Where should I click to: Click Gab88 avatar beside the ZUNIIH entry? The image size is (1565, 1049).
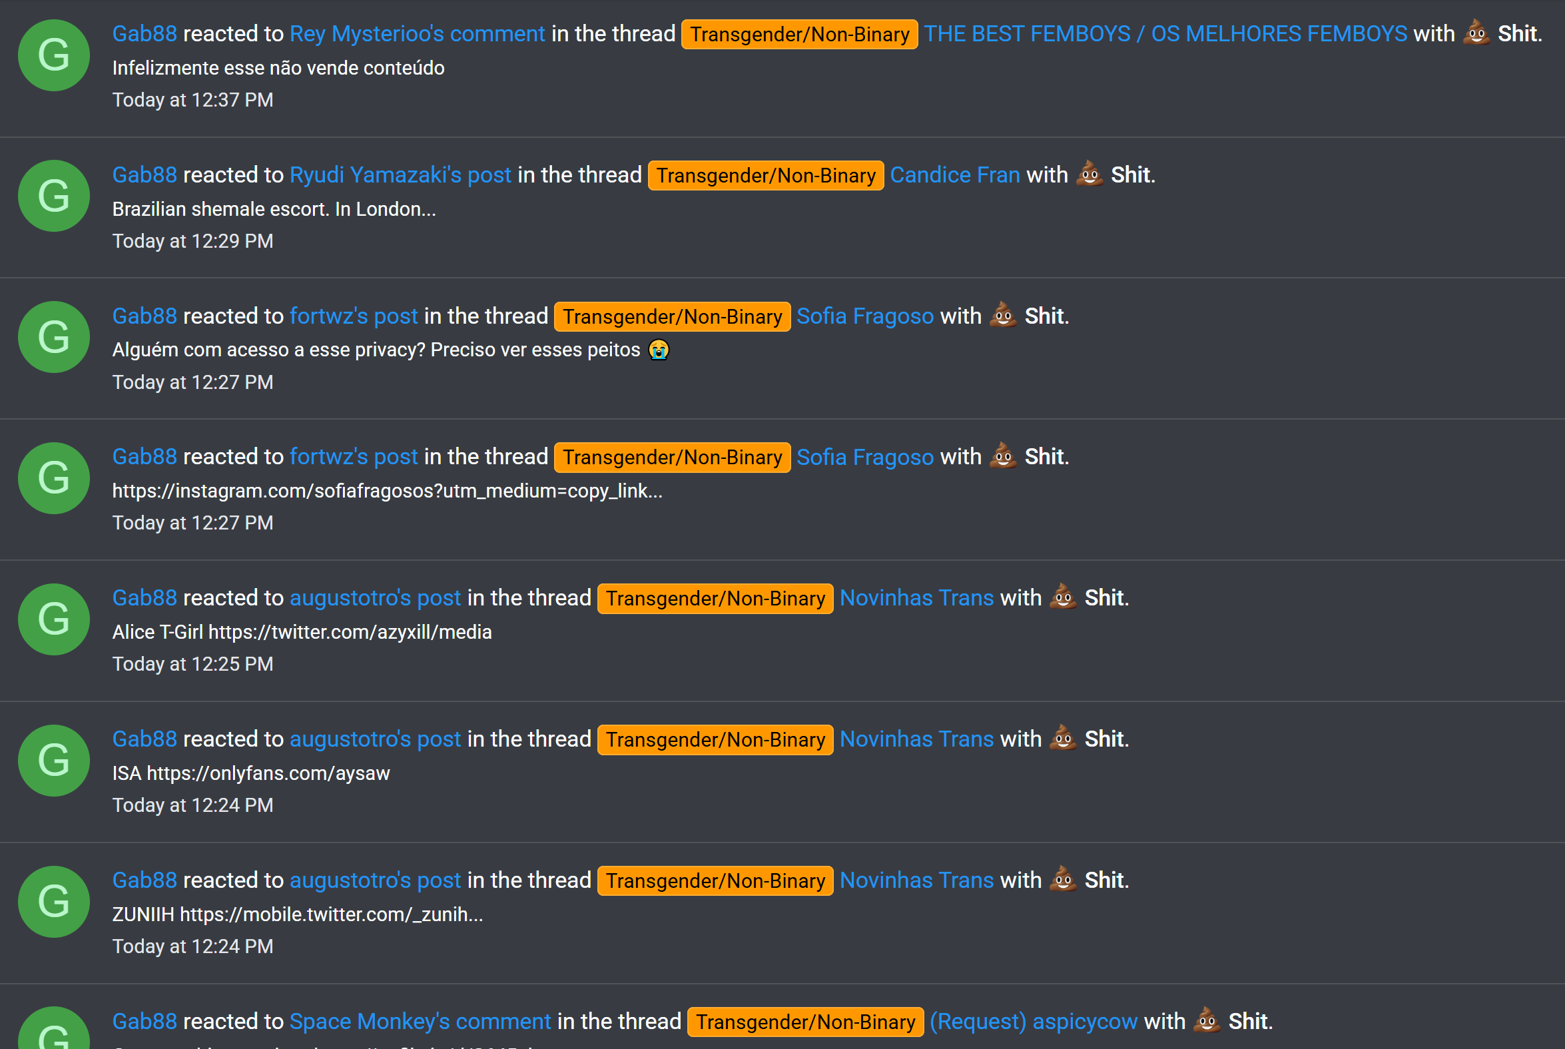[53, 902]
